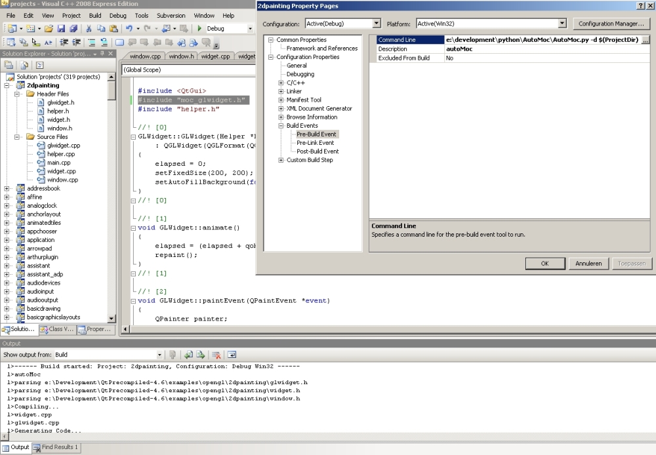The height and width of the screenshot is (455, 656).
Task: Clear all output with the red X icon
Action: click(216, 355)
